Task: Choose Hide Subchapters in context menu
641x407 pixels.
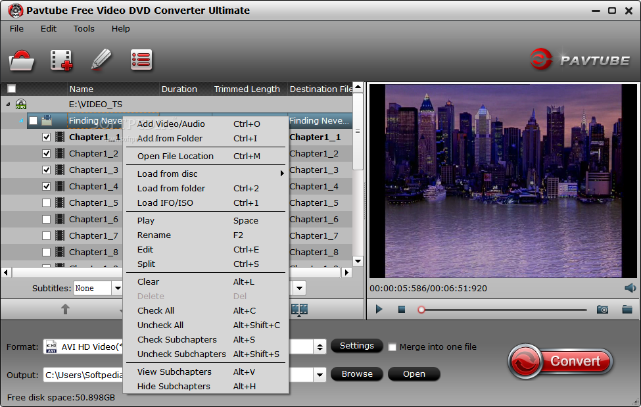Action: [206, 386]
